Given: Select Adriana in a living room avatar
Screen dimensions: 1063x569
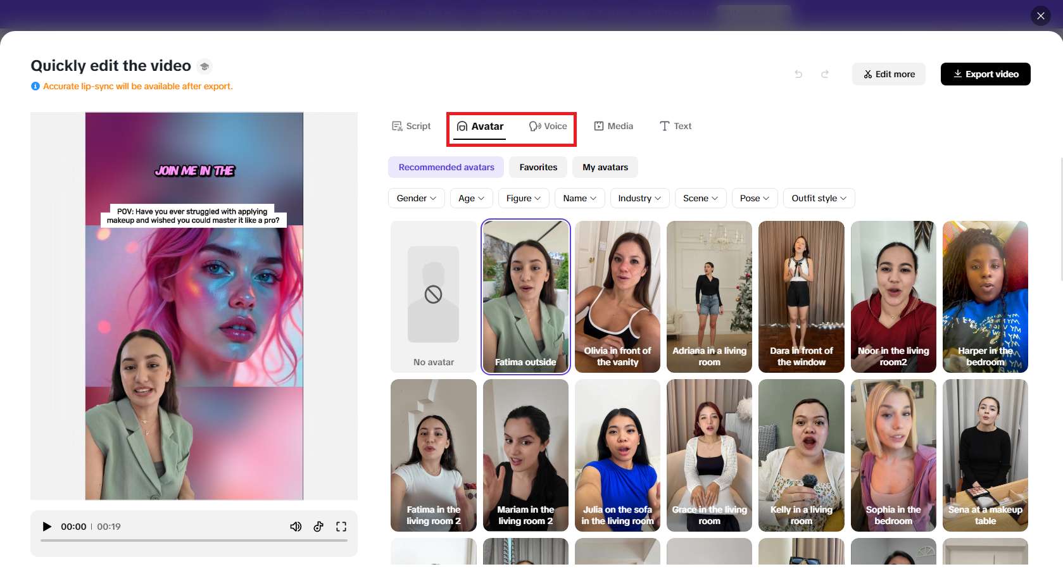Looking at the screenshot, I should tap(709, 297).
